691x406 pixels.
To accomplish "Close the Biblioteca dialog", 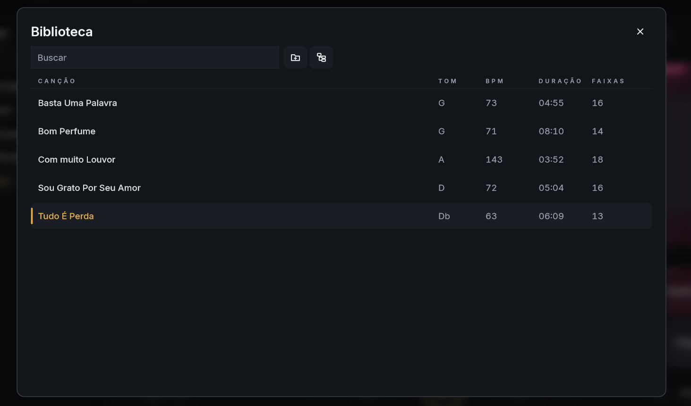I will [x=640, y=32].
